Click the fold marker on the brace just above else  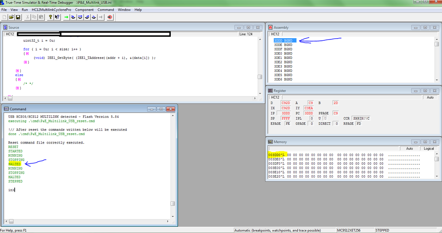[17, 71]
